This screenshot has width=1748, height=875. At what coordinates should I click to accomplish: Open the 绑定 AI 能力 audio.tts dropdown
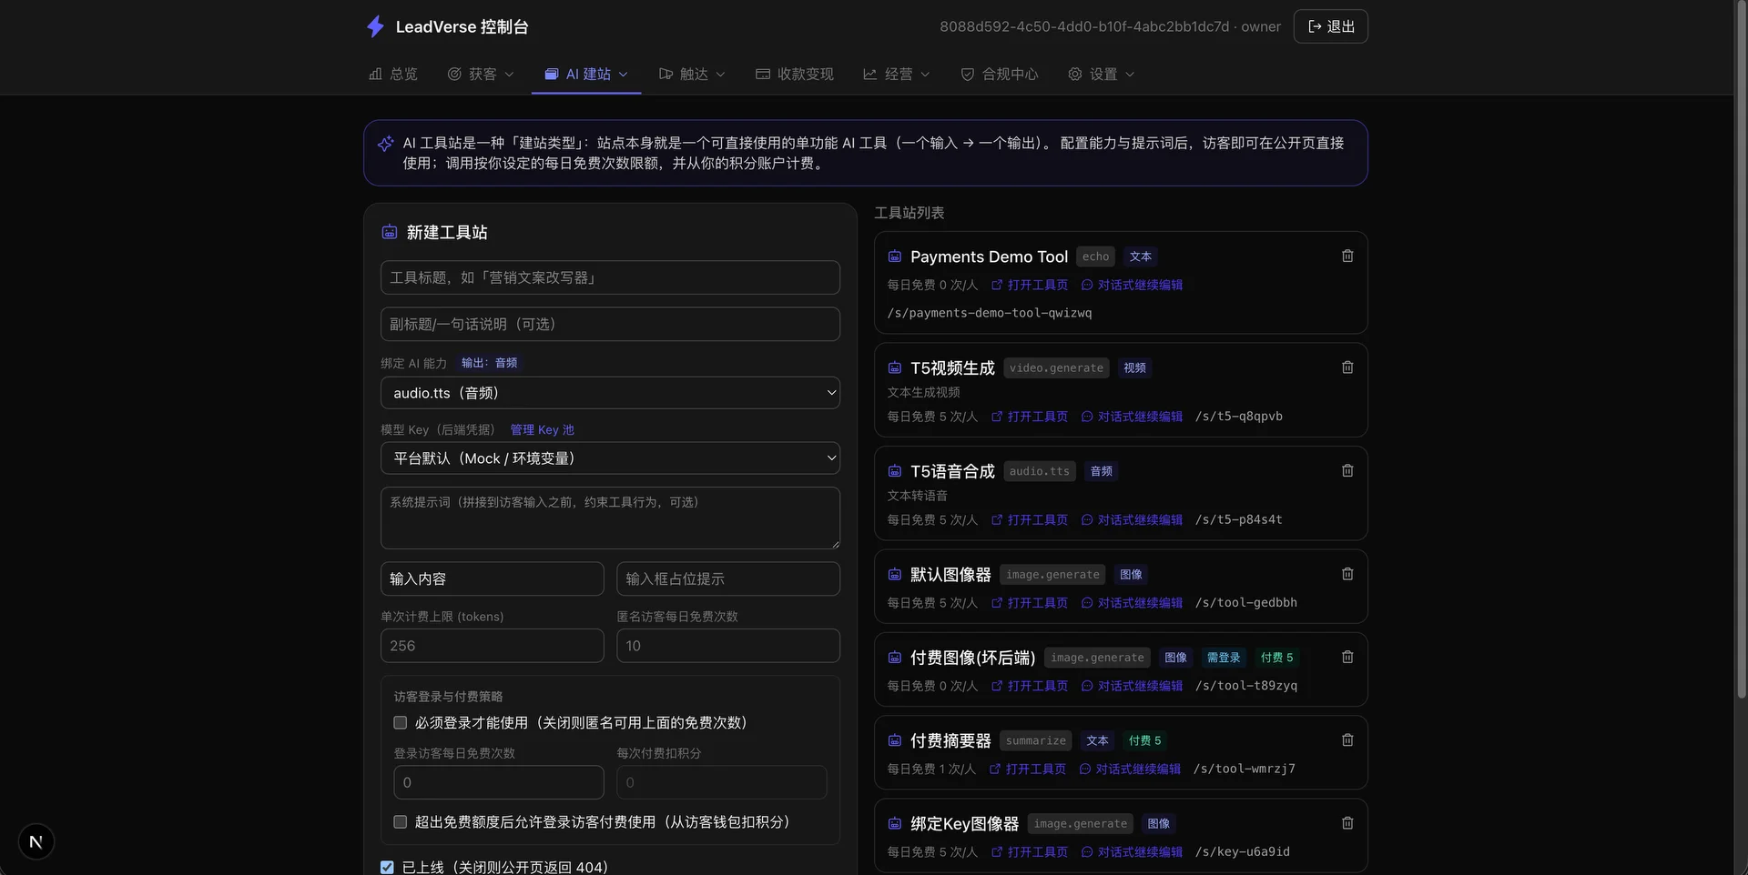[610, 393]
